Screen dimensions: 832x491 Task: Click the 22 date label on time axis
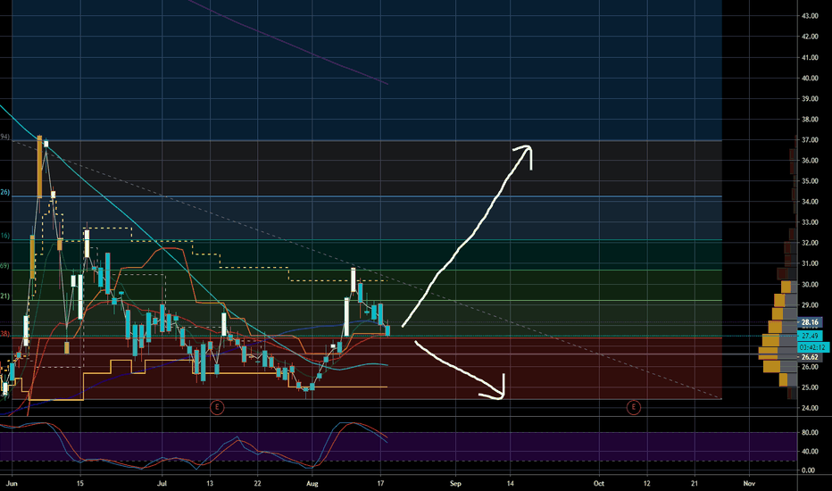point(257,484)
